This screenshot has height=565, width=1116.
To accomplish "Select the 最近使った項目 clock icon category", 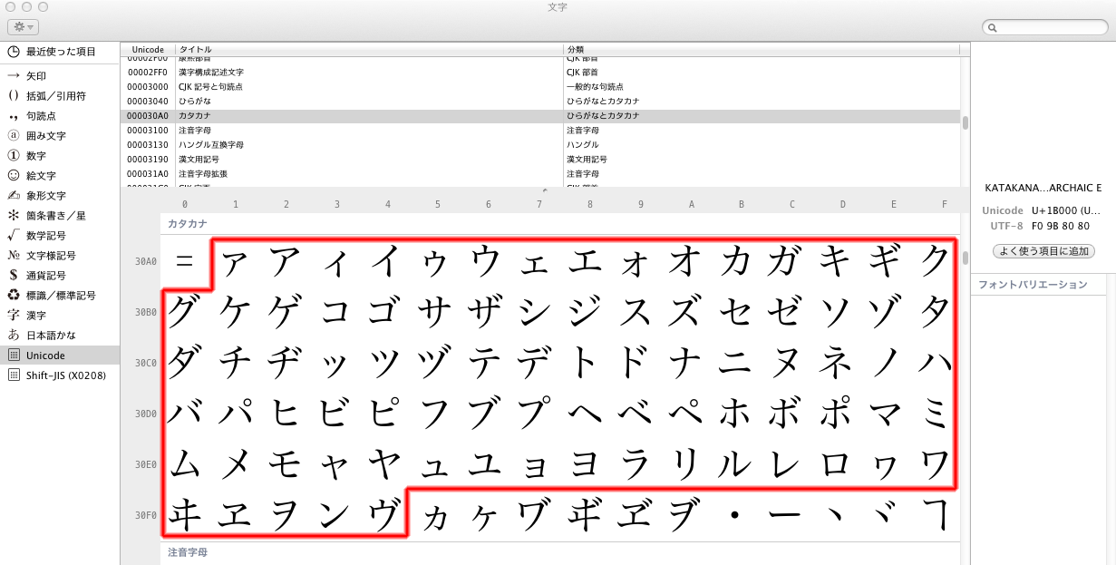I will pyautogui.click(x=14, y=52).
